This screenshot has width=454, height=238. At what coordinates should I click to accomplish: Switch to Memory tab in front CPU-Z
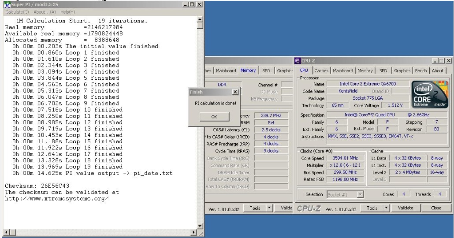tap(365, 71)
